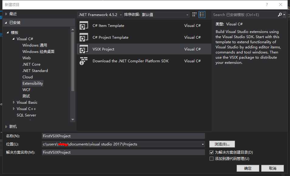The height and width of the screenshot is (176, 290).
Task: Expand the Recent (最近) section
Action: [6, 14]
